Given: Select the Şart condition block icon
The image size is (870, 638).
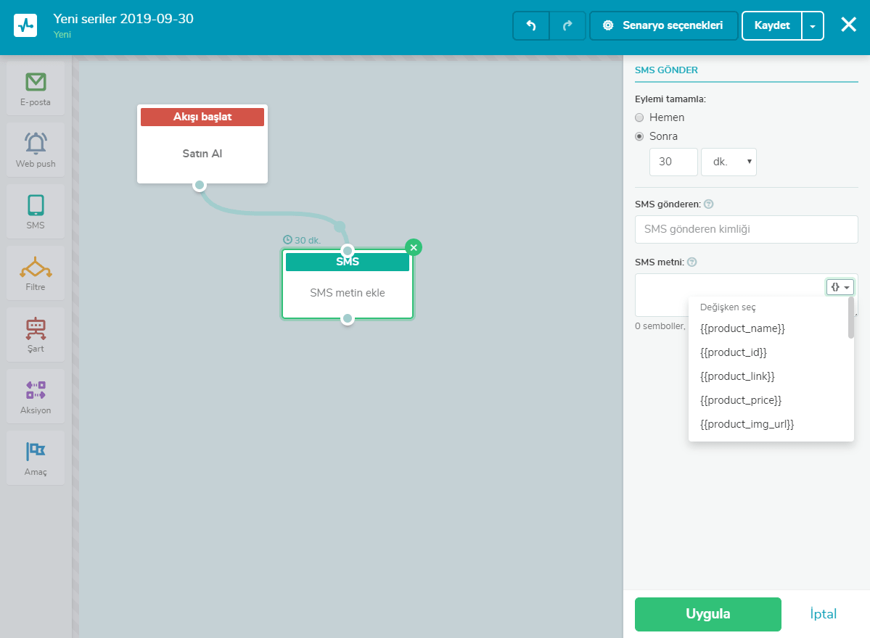Looking at the screenshot, I should pos(36,328).
